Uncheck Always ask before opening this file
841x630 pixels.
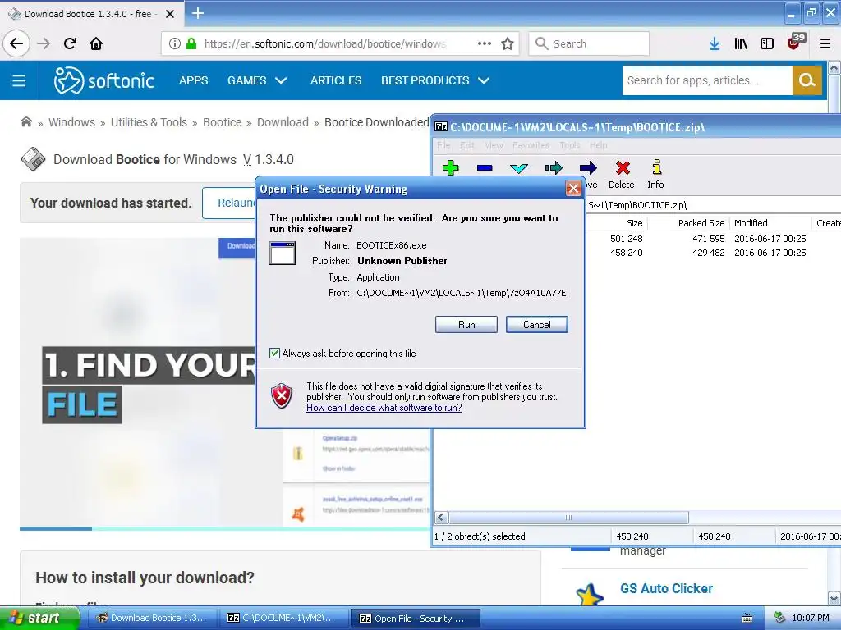click(274, 353)
